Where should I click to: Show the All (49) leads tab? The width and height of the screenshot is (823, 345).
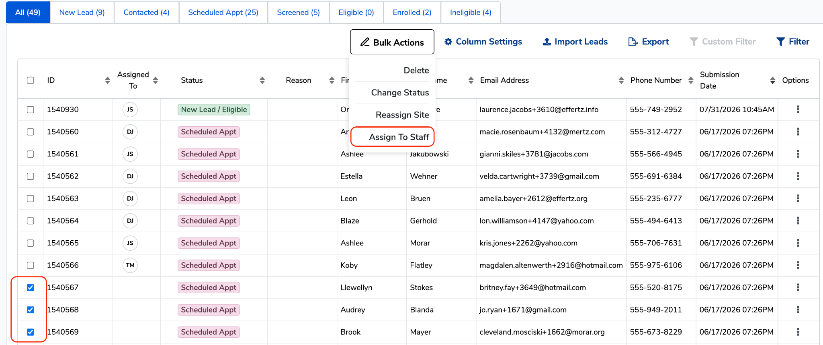point(28,12)
